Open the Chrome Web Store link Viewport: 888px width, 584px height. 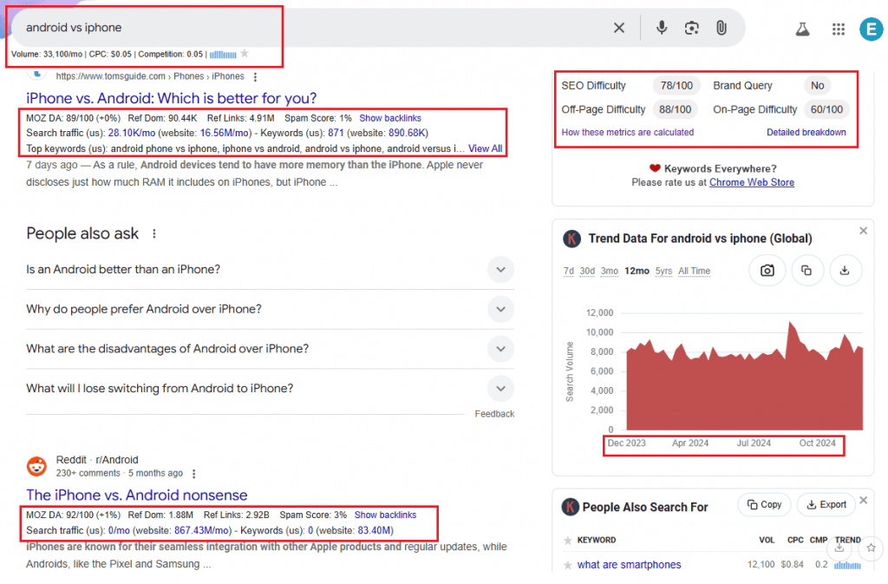pyautogui.click(x=752, y=182)
